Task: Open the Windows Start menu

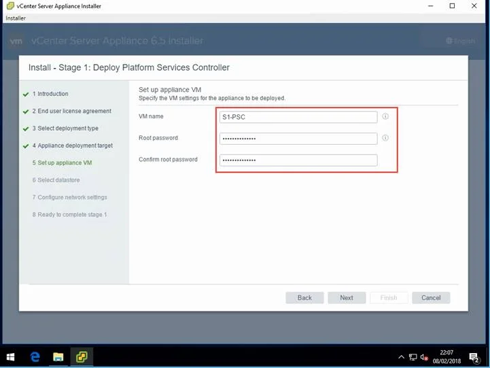Action: click(10, 356)
